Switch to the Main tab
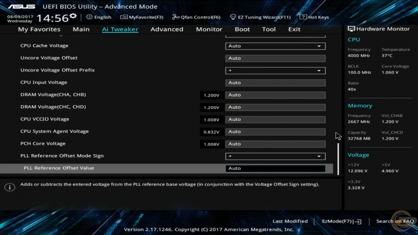418x235 pixels. tap(81, 29)
